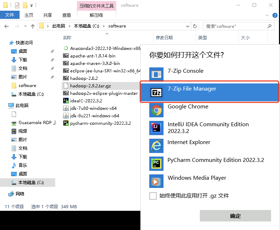Click the Refresh address bar button
The width and height of the screenshot is (280, 230).
pyautogui.click(x=195, y=26)
